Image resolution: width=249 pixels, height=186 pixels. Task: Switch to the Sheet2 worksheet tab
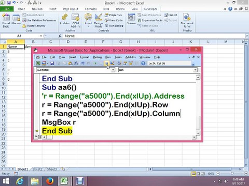[x=37, y=169]
